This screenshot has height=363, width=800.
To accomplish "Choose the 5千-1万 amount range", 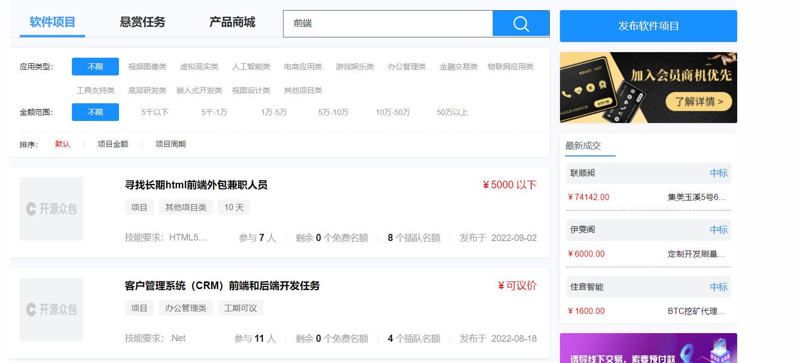I will 214,112.
